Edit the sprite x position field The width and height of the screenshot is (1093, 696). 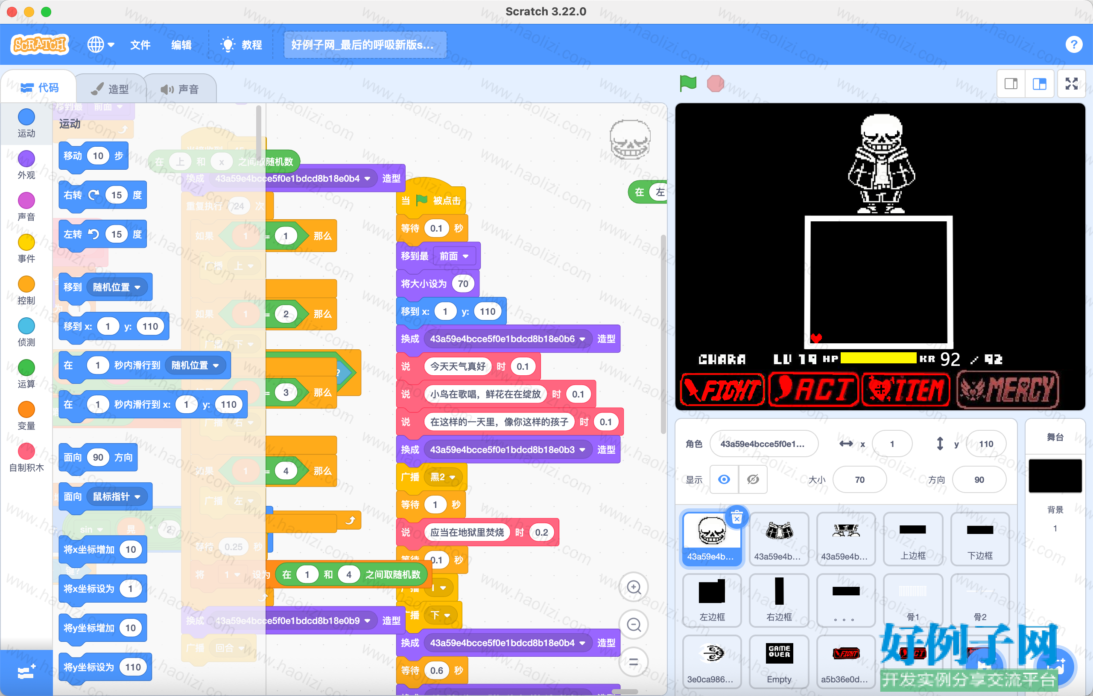click(x=892, y=444)
